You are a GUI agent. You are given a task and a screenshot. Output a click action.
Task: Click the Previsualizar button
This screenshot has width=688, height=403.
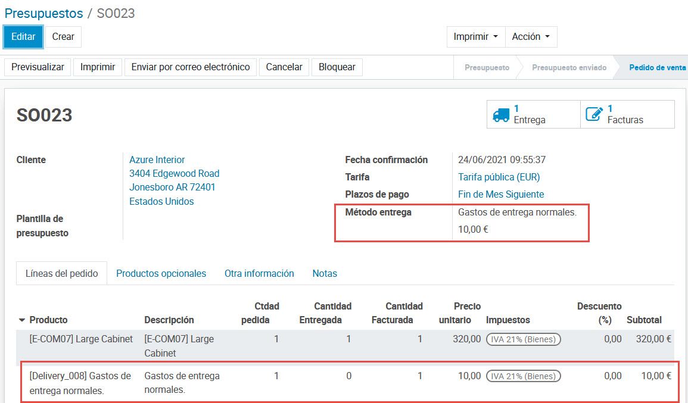pyautogui.click(x=37, y=67)
